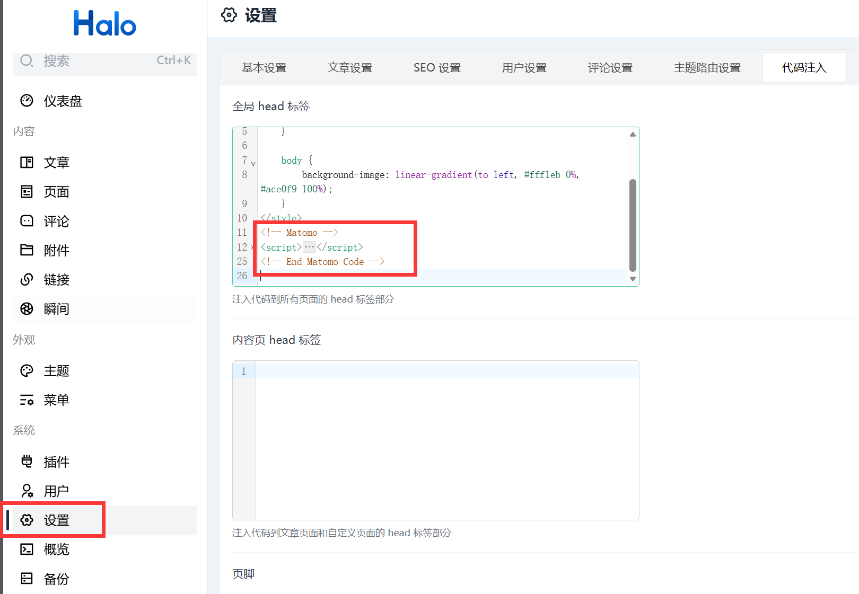Open the dashboard gauge icon
Image resolution: width=859 pixels, height=594 pixels.
click(27, 101)
